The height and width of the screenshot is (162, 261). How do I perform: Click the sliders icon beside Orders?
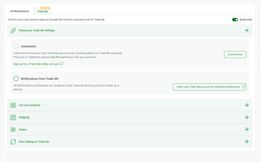click(x=13, y=129)
